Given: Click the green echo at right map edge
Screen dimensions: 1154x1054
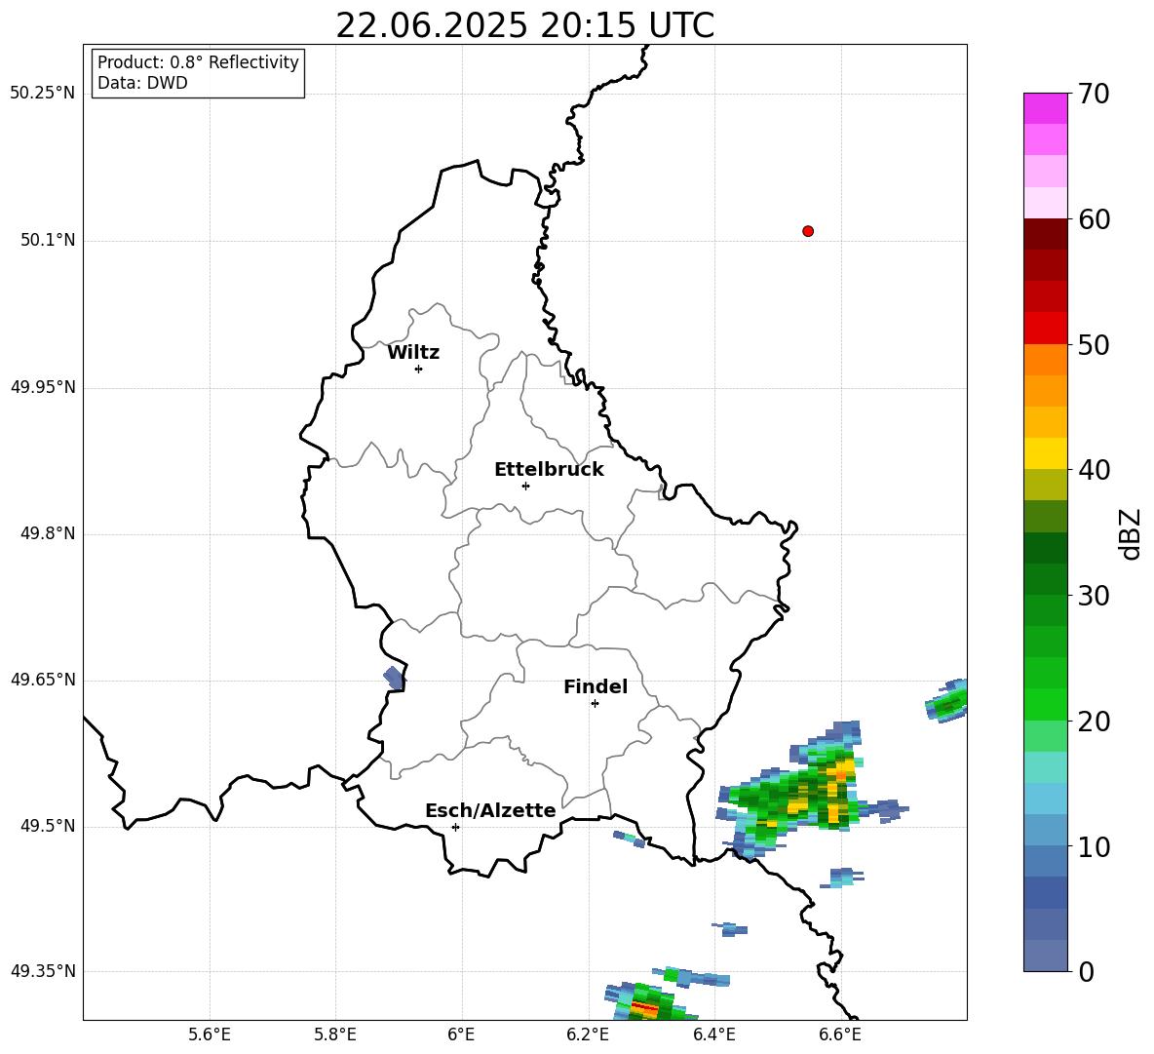Looking at the screenshot, I should coord(946,701).
